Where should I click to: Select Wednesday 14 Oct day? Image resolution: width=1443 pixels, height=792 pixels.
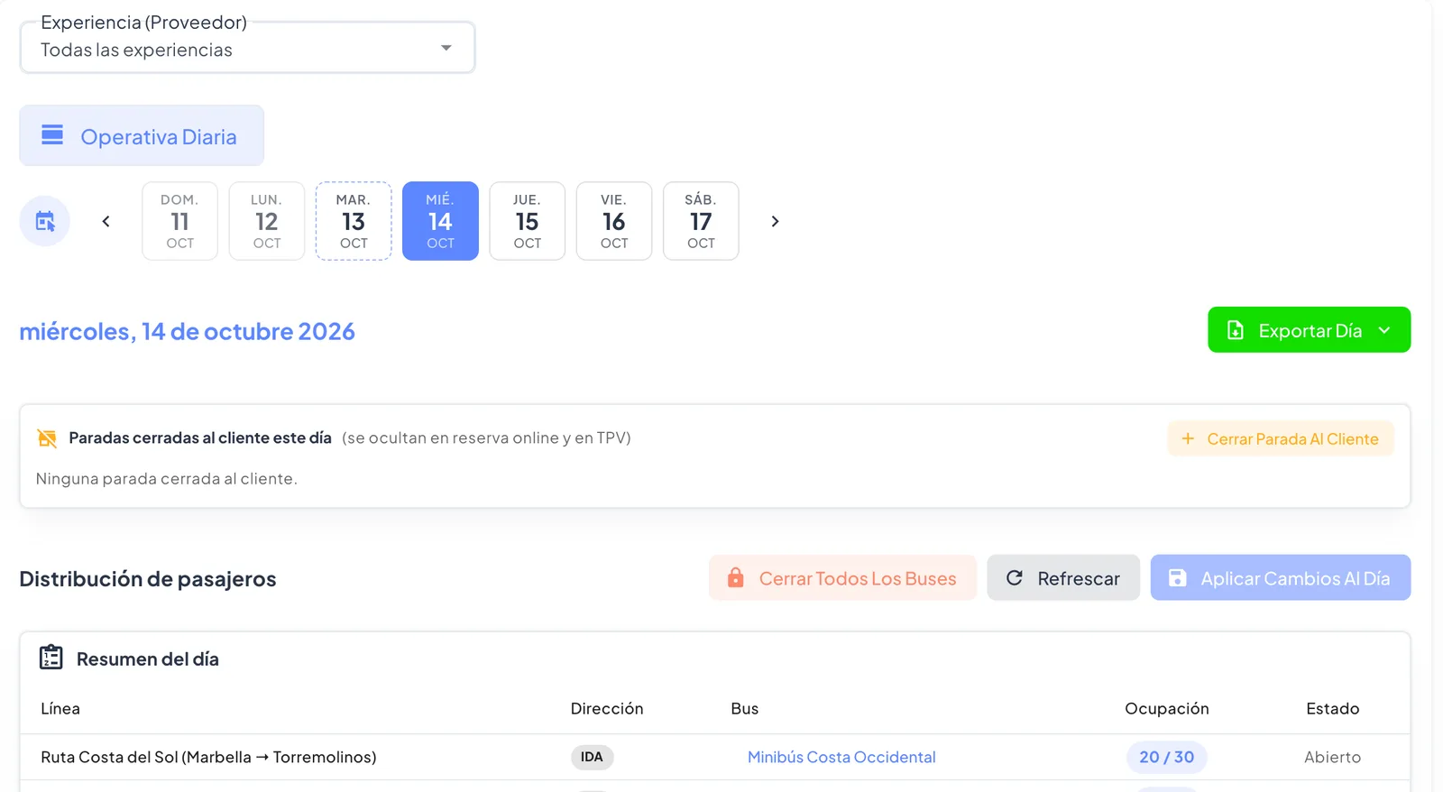pyautogui.click(x=440, y=221)
